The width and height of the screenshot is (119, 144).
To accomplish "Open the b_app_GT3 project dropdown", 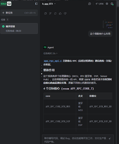I will click(x=49, y=4).
